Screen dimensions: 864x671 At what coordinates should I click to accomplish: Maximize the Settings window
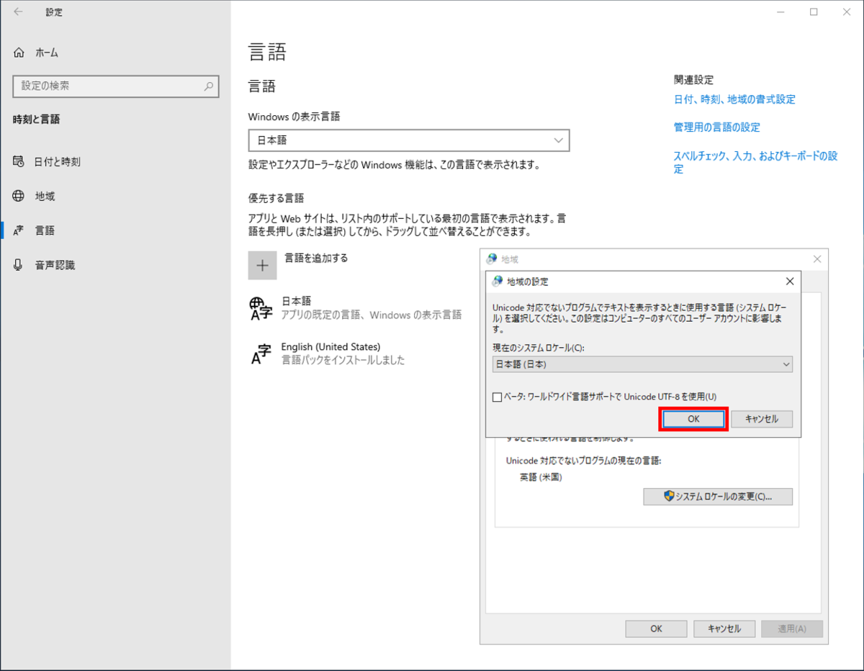coord(814,12)
